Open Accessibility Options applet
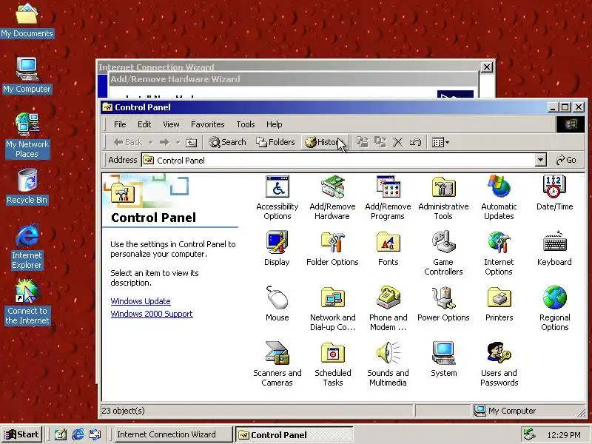Screen dimensions: 592x444 pyautogui.click(x=277, y=198)
